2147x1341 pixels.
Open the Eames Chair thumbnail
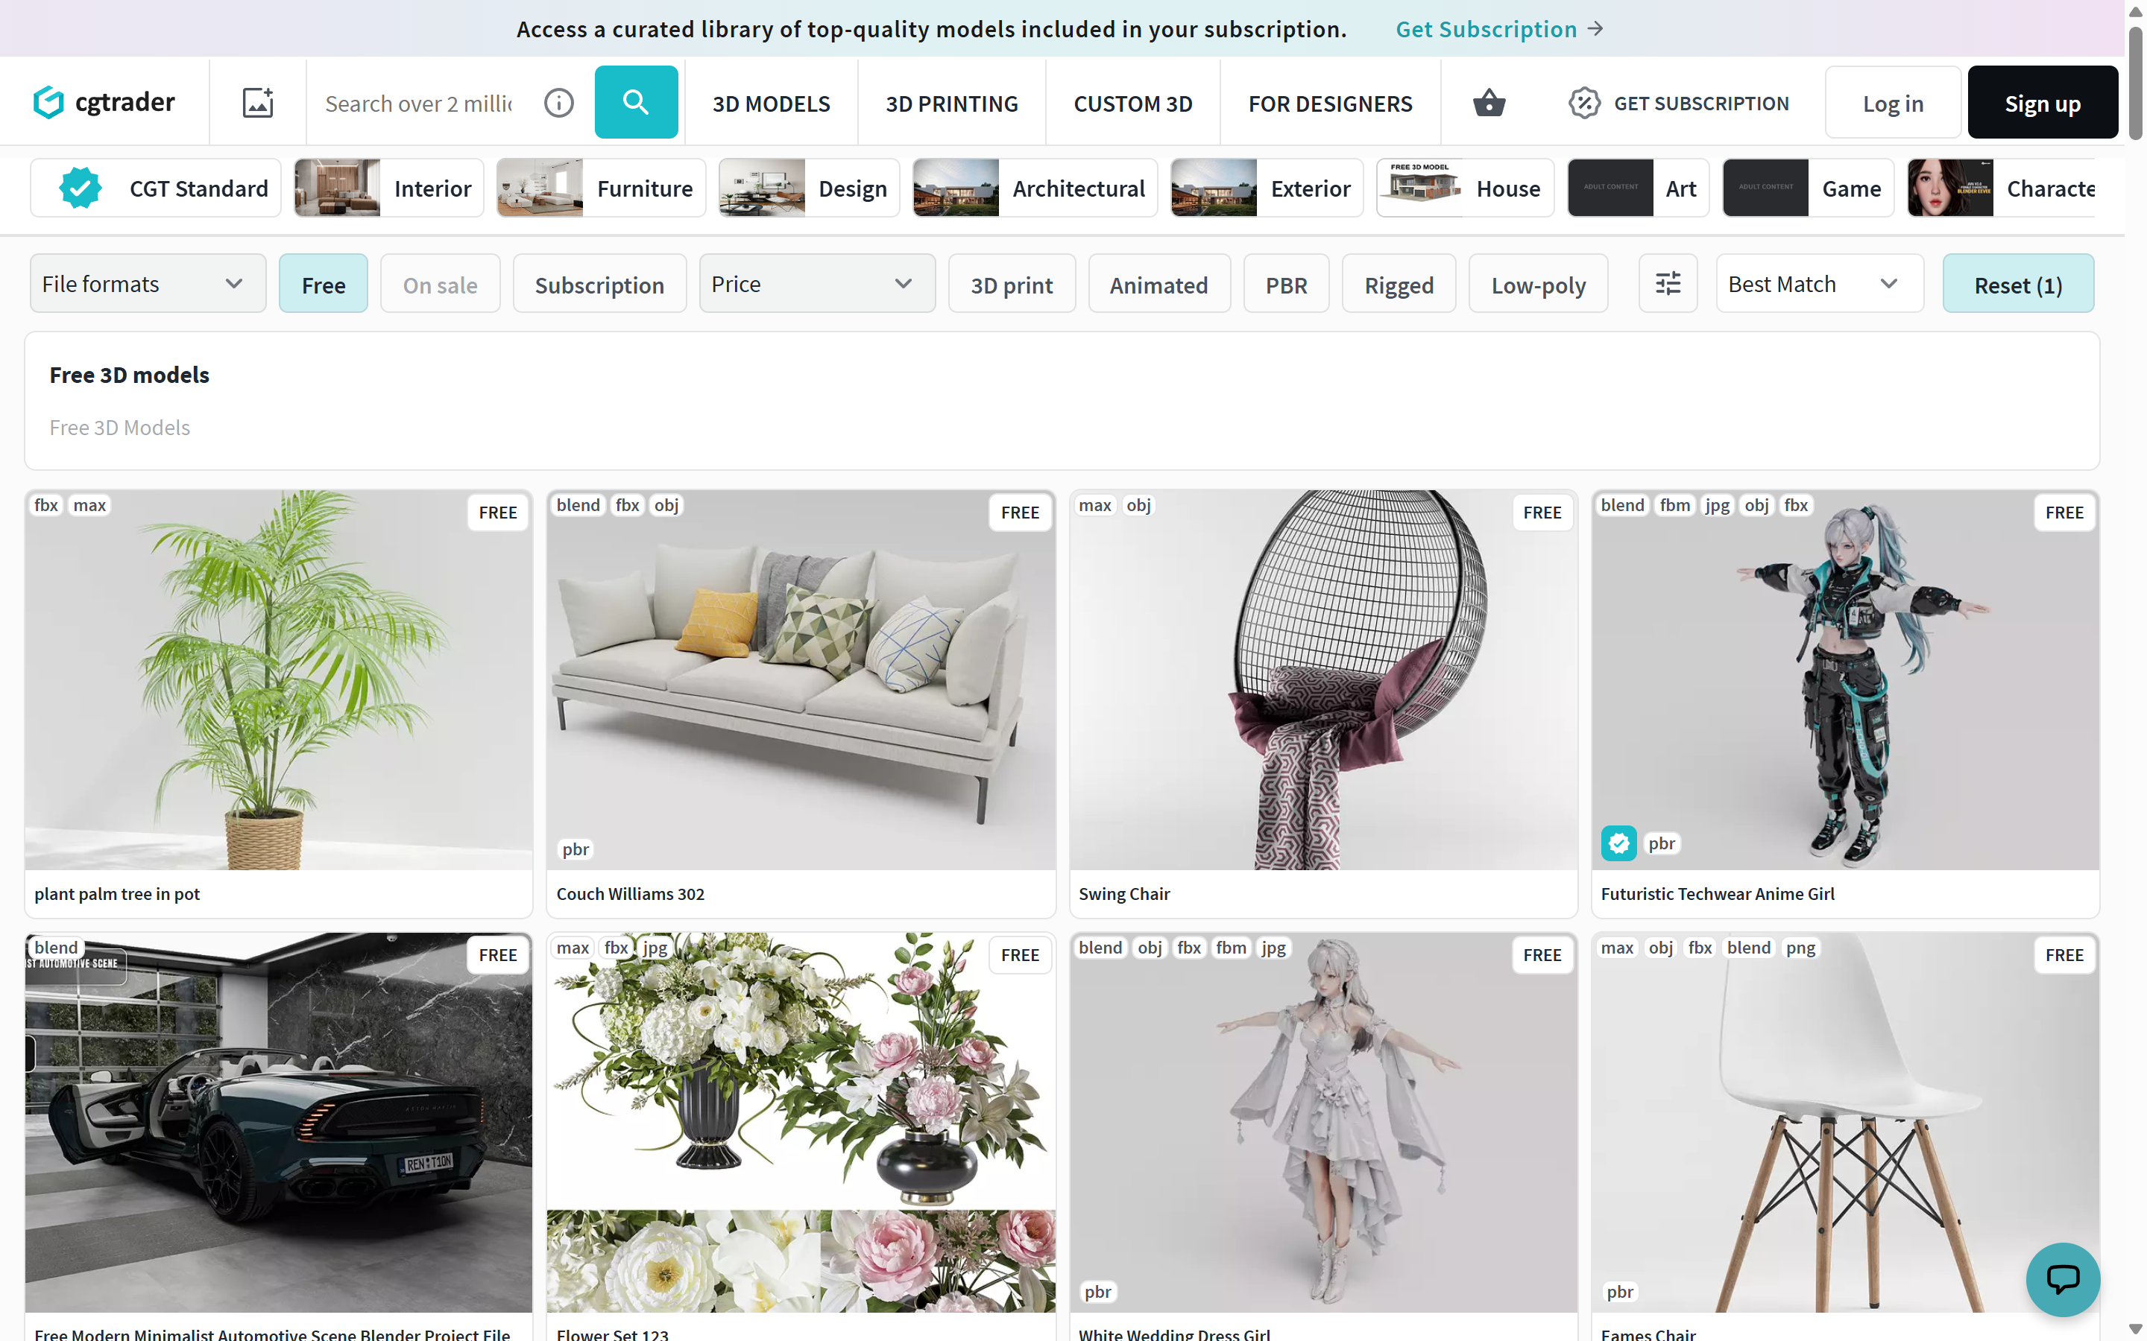[1845, 1123]
